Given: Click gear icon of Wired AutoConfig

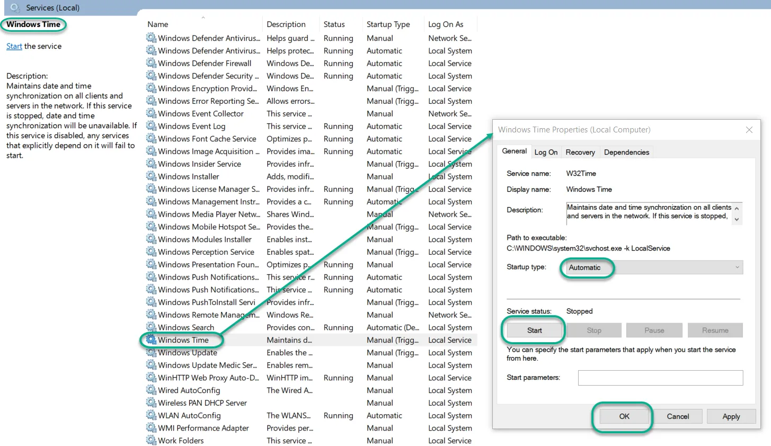Looking at the screenshot, I should tap(152, 390).
